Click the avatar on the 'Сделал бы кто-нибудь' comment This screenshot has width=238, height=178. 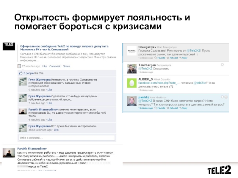(x=23, y=98)
